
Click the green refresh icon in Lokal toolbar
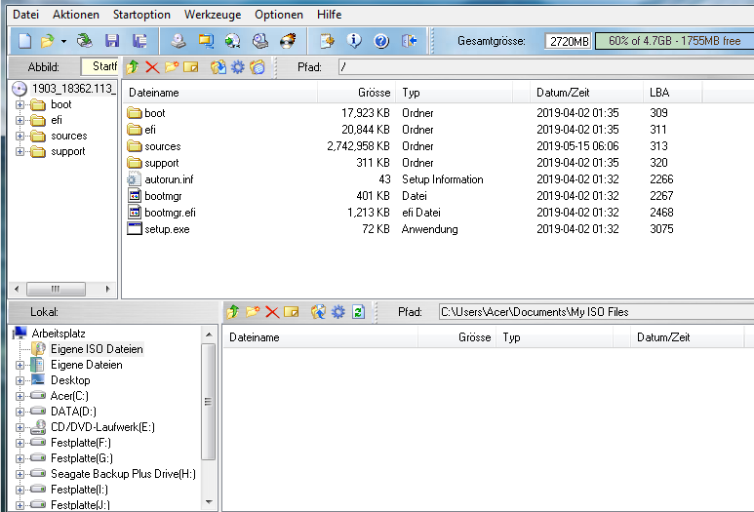tap(358, 312)
